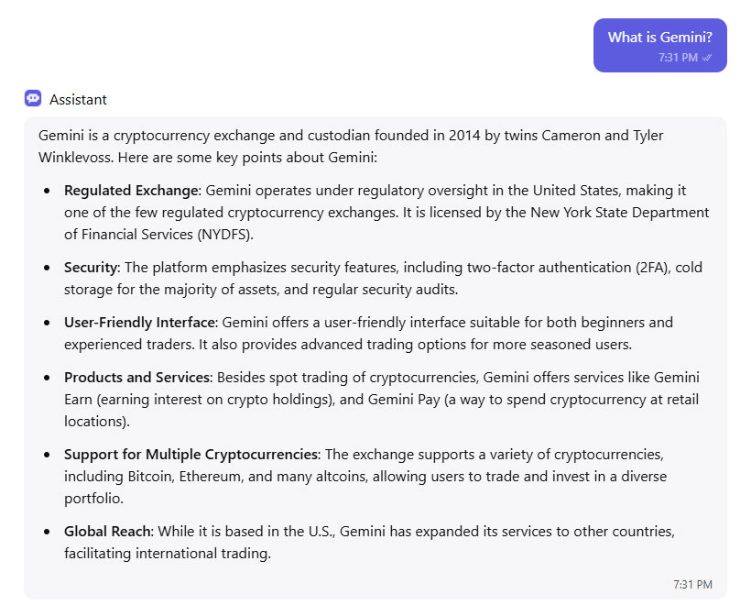Click the "Support for Multiple Cryptocurrencies" heading
This screenshot has width=751, height=605.
[x=190, y=455]
